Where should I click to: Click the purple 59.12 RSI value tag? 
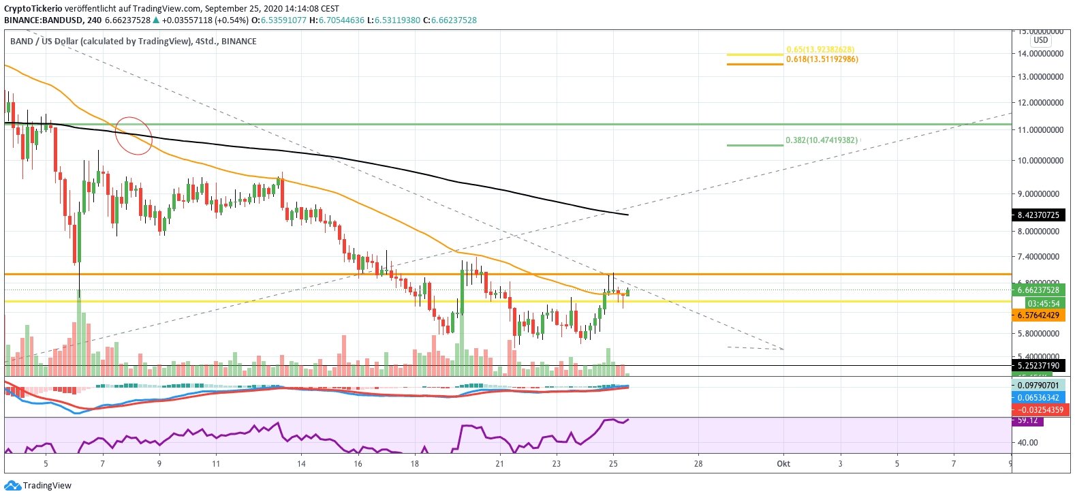click(1027, 420)
